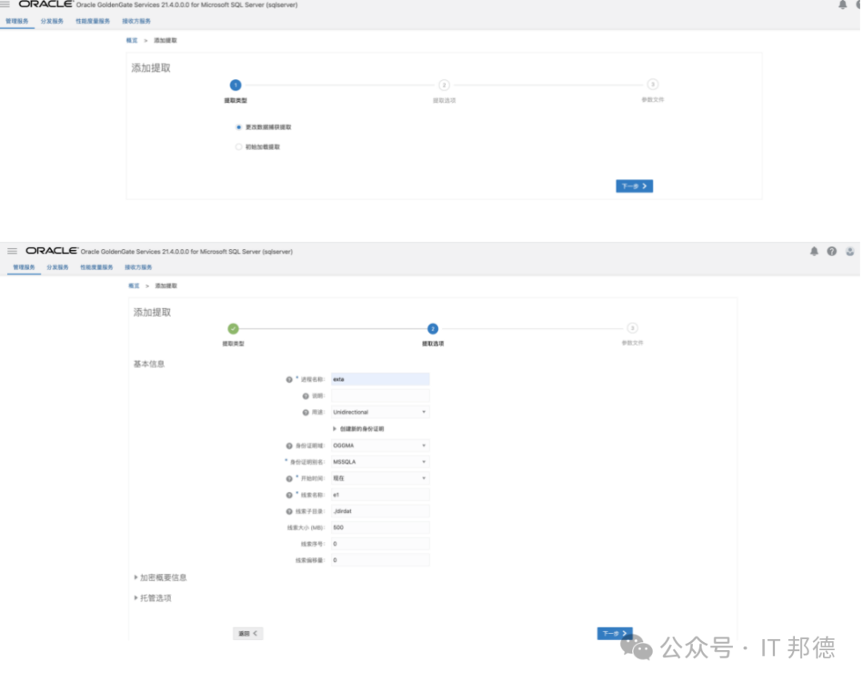Click 下一步 button under the extract-type radio options

click(634, 186)
